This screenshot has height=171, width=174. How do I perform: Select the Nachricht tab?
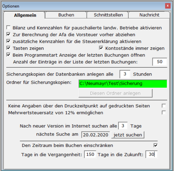point(149,15)
